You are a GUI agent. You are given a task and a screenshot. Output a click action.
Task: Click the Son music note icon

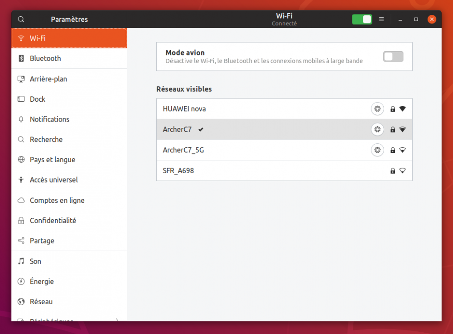pos(21,261)
